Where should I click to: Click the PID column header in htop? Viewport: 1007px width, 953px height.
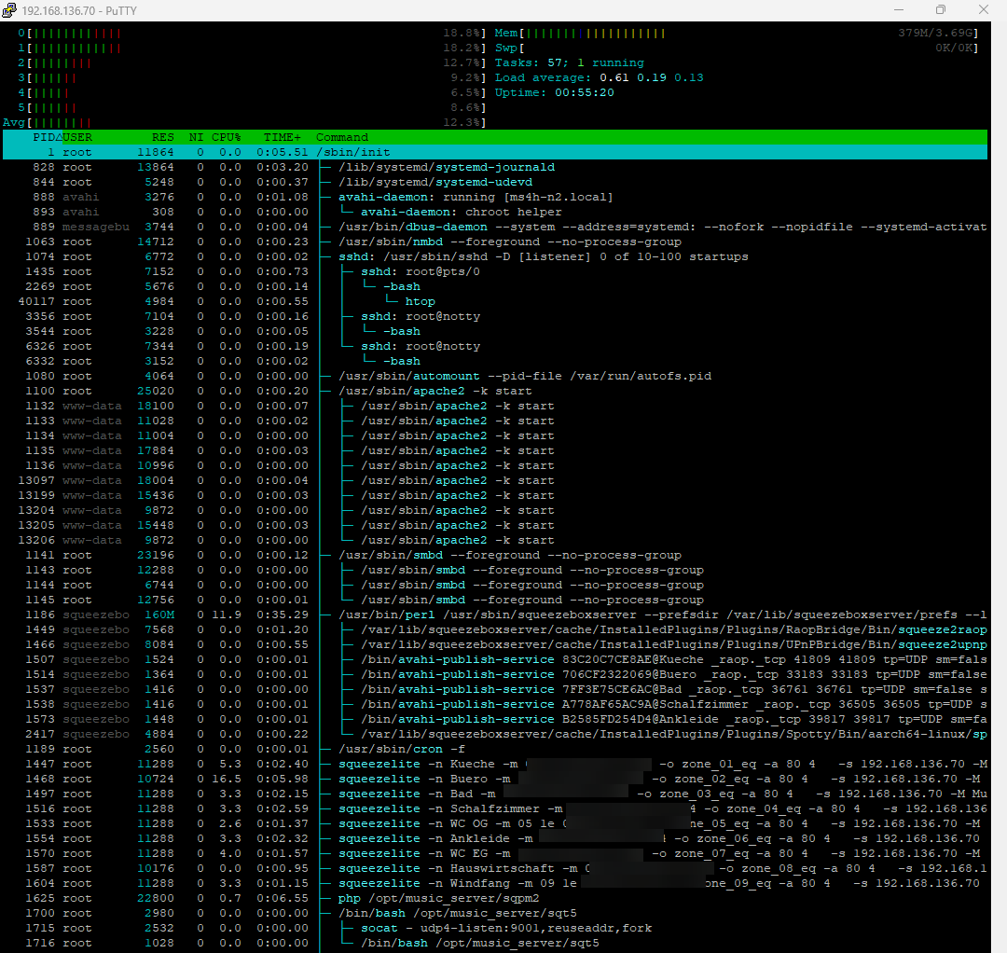pos(47,137)
